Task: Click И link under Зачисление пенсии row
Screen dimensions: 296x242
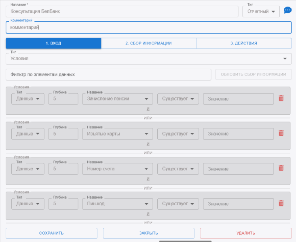Action: pyautogui.click(x=148, y=109)
